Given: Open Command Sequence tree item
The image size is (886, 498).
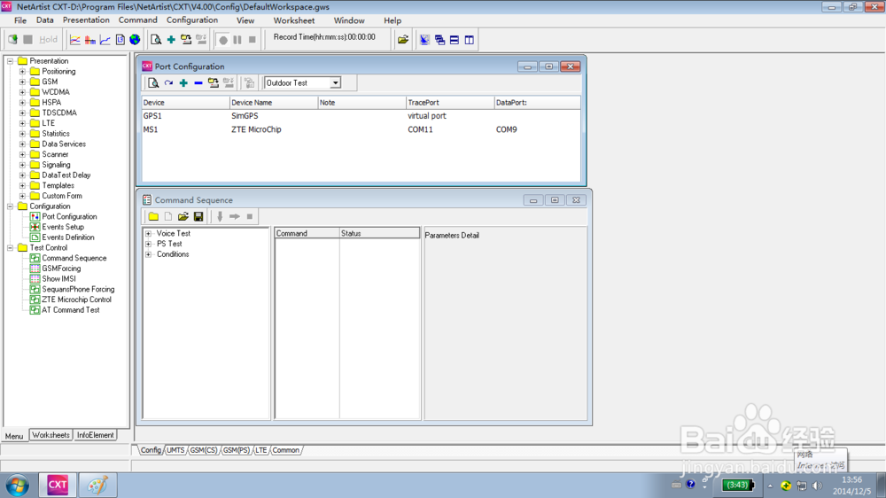Looking at the screenshot, I should (x=74, y=259).
